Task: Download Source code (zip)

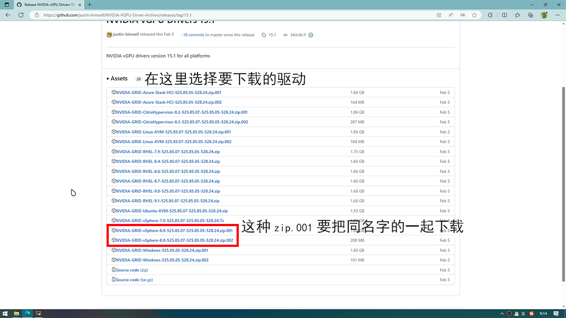Action: point(132,270)
